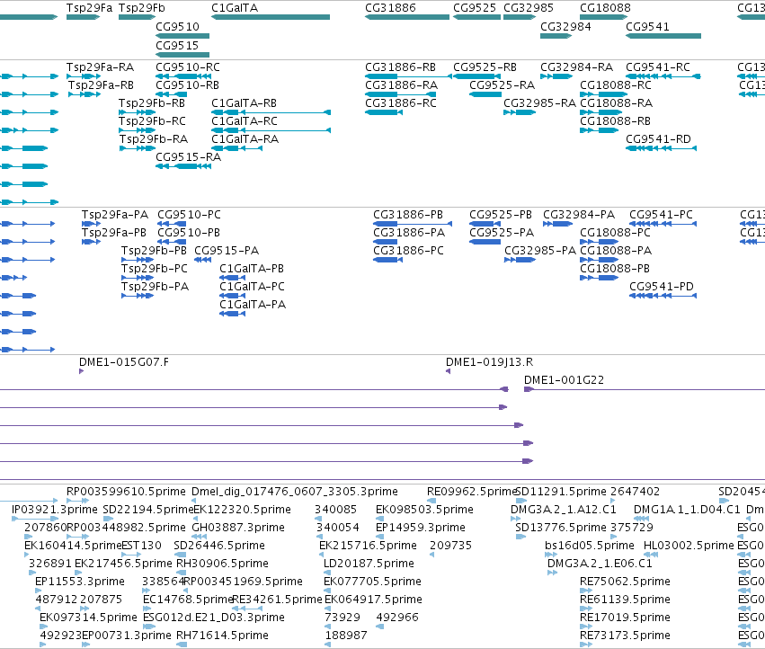
Task: Select EST RH71614.5prime
Action: coord(222,636)
